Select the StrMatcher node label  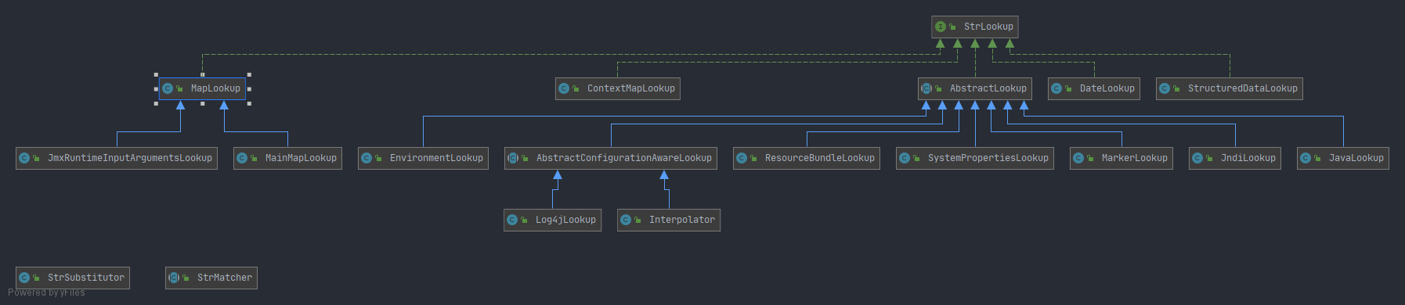point(225,278)
